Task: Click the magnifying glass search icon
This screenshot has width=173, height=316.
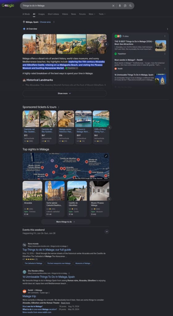Action: tap(130, 6)
